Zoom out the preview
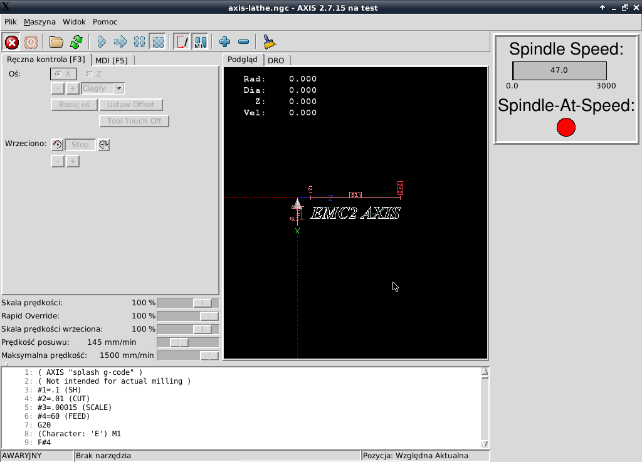Viewport: 642px width, 462px height. pos(244,42)
